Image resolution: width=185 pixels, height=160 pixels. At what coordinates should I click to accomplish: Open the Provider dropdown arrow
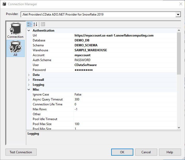tap(178, 14)
